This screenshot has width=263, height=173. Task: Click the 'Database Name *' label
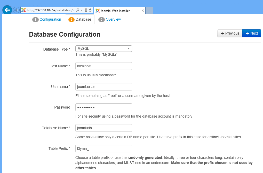click(x=56, y=128)
